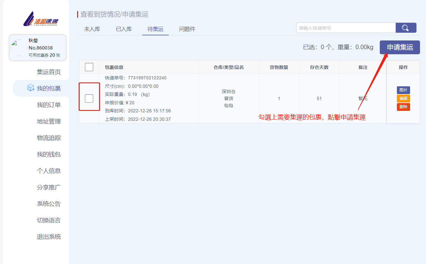Click the No.860038 member number
This screenshot has width=426, height=264.
tap(41, 48)
